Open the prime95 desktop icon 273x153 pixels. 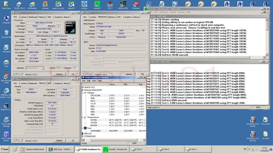pyautogui.click(x=97, y=5)
